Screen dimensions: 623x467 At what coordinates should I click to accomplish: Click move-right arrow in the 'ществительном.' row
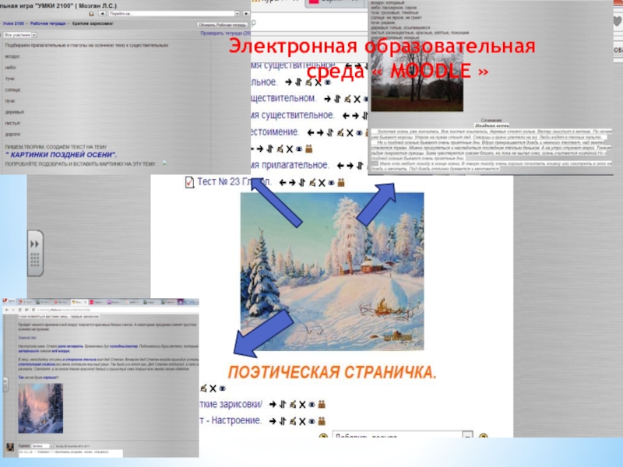click(x=327, y=99)
